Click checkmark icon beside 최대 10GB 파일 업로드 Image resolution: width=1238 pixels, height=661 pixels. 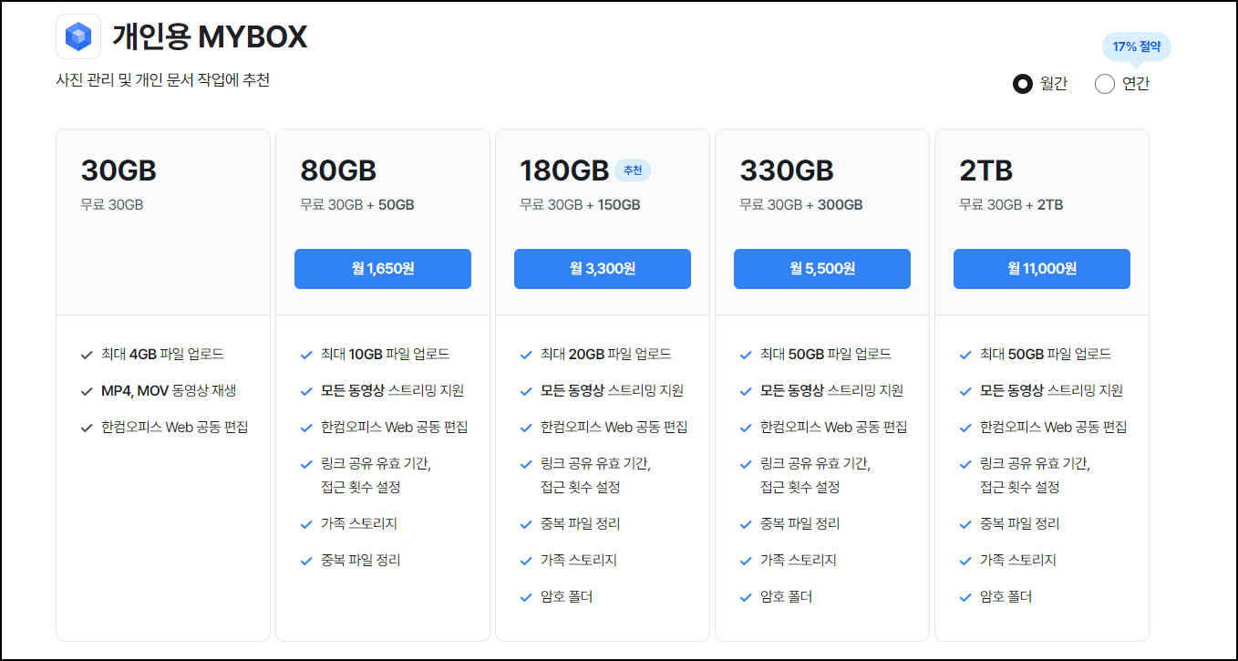(x=306, y=355)
